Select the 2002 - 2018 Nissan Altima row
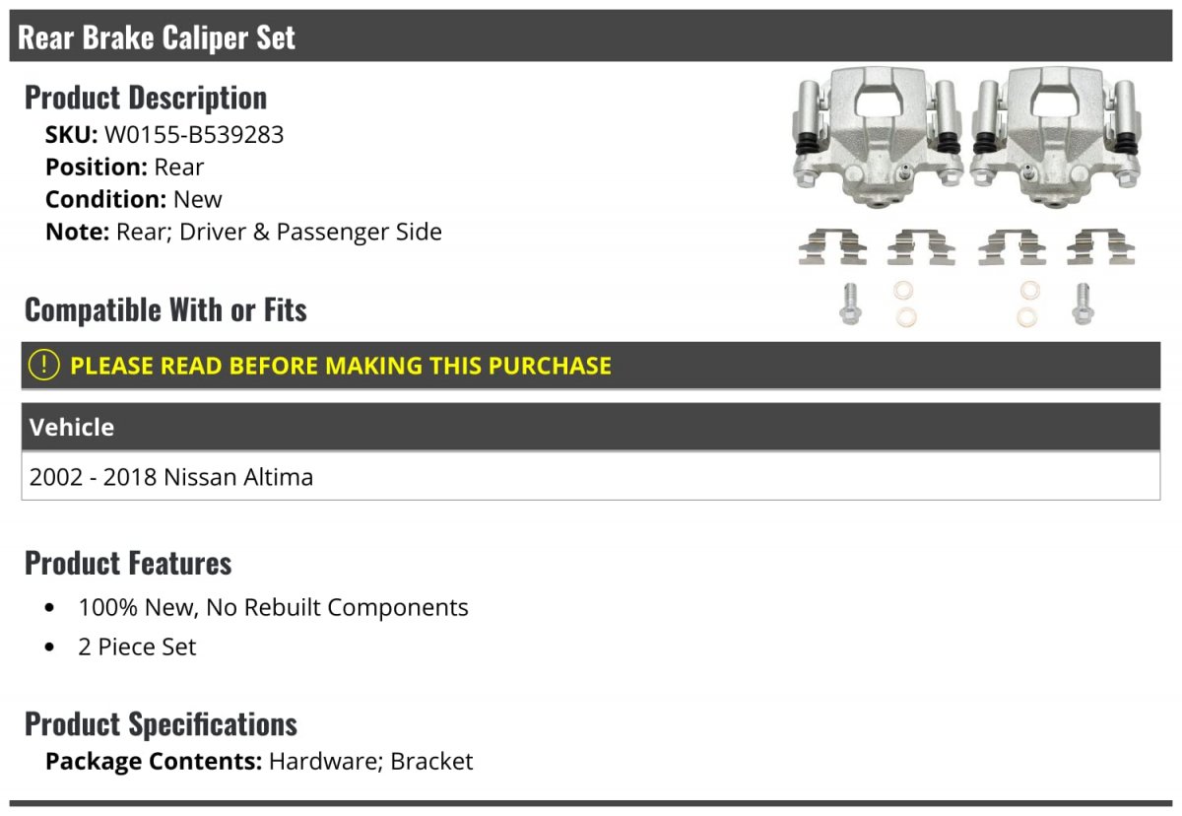 pyautogui.click(x=591, y=477)
